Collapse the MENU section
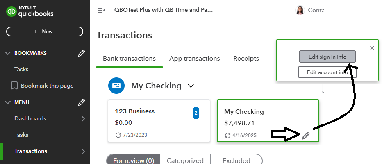The height and width of the screenshot is (165, 382). 8,102
